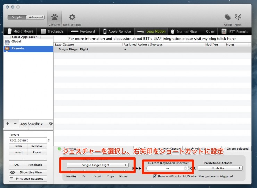
Task: Toggle Show notification HUD checkbox
Action: point(155,176)
